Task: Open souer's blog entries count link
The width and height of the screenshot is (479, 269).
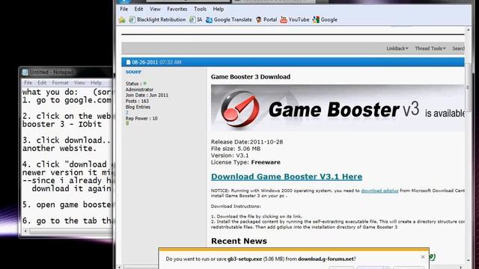Action: (126, 113)
